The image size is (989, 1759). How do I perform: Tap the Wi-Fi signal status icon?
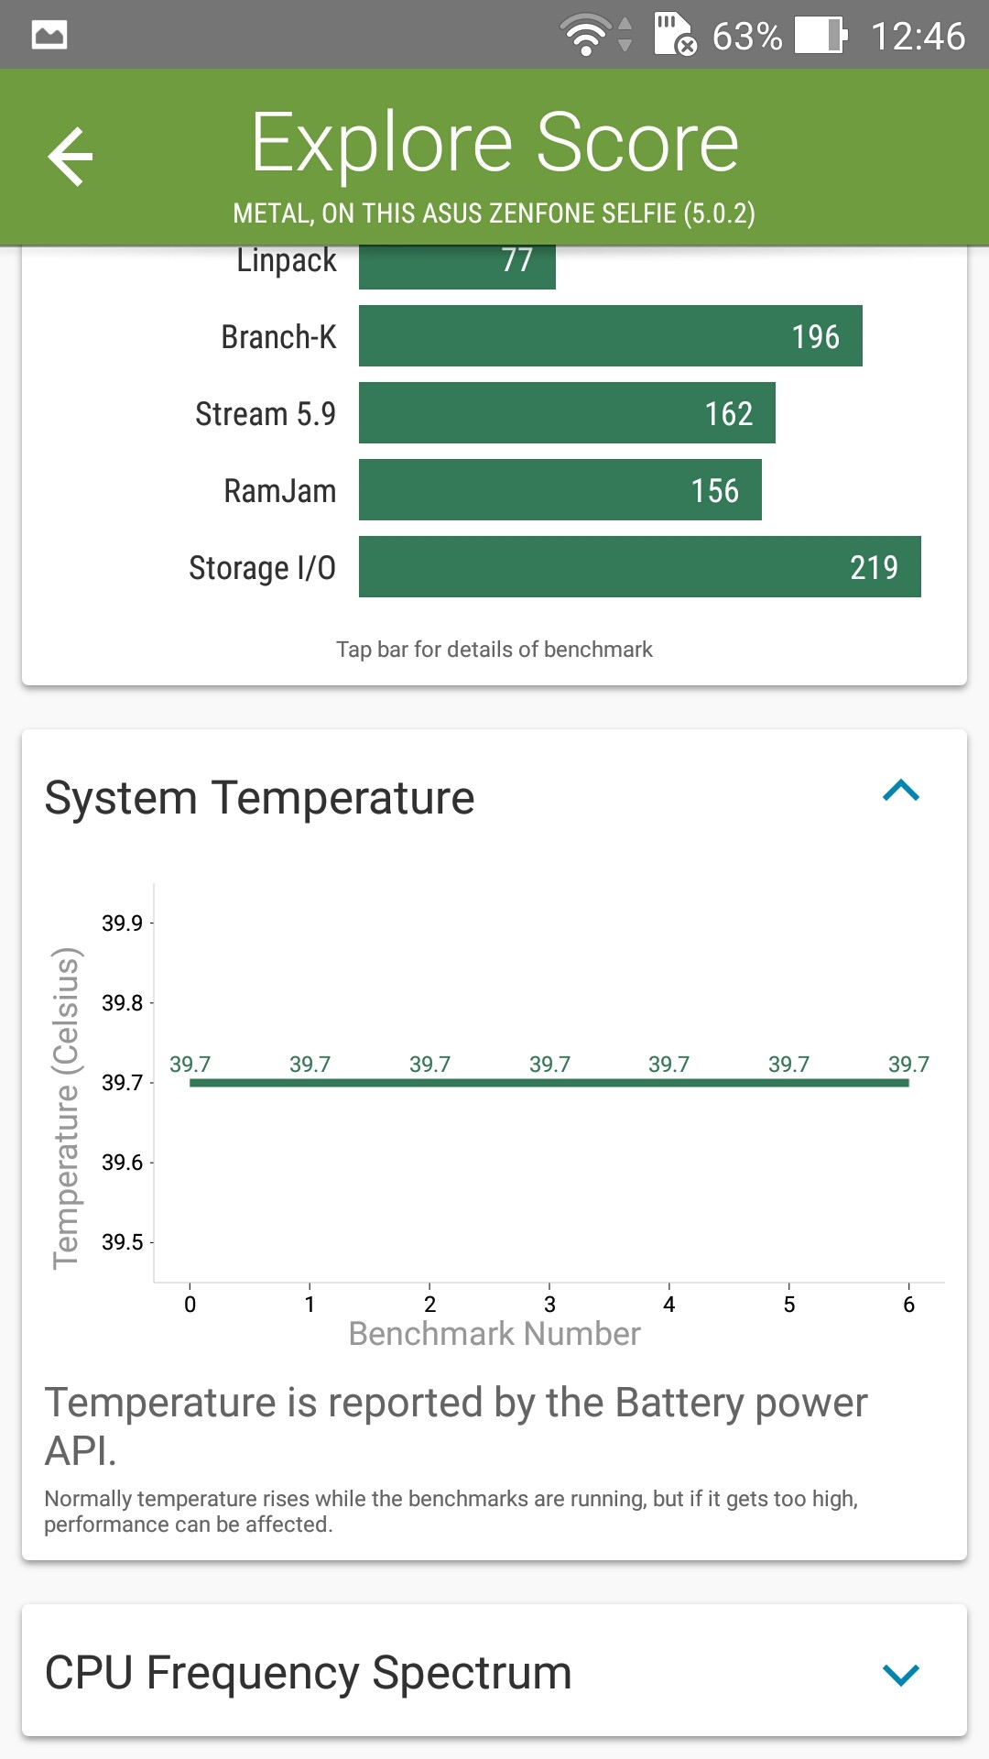pos(587,36)
